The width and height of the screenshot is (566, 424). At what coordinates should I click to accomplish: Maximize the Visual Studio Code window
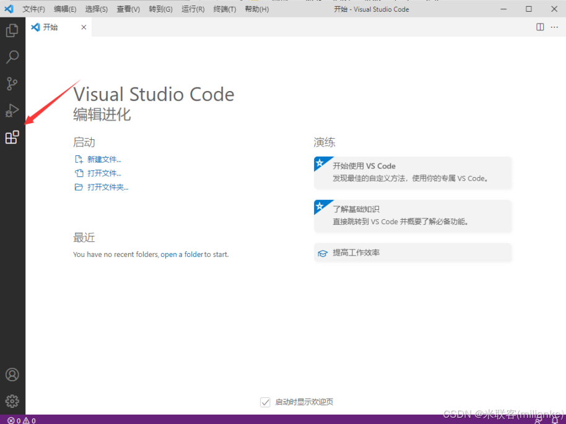point(529,9)
